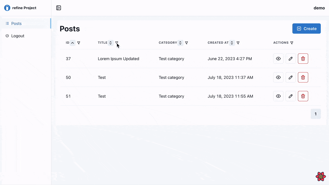Go to pagination page 1
329x185 pixels.
click(x=316, y=114)
